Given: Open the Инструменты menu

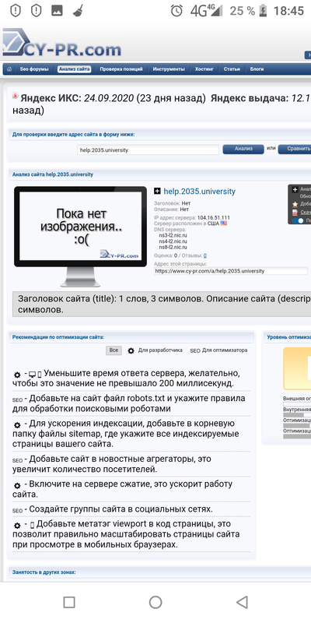Looking at the screenshot, I should [169, 69].
